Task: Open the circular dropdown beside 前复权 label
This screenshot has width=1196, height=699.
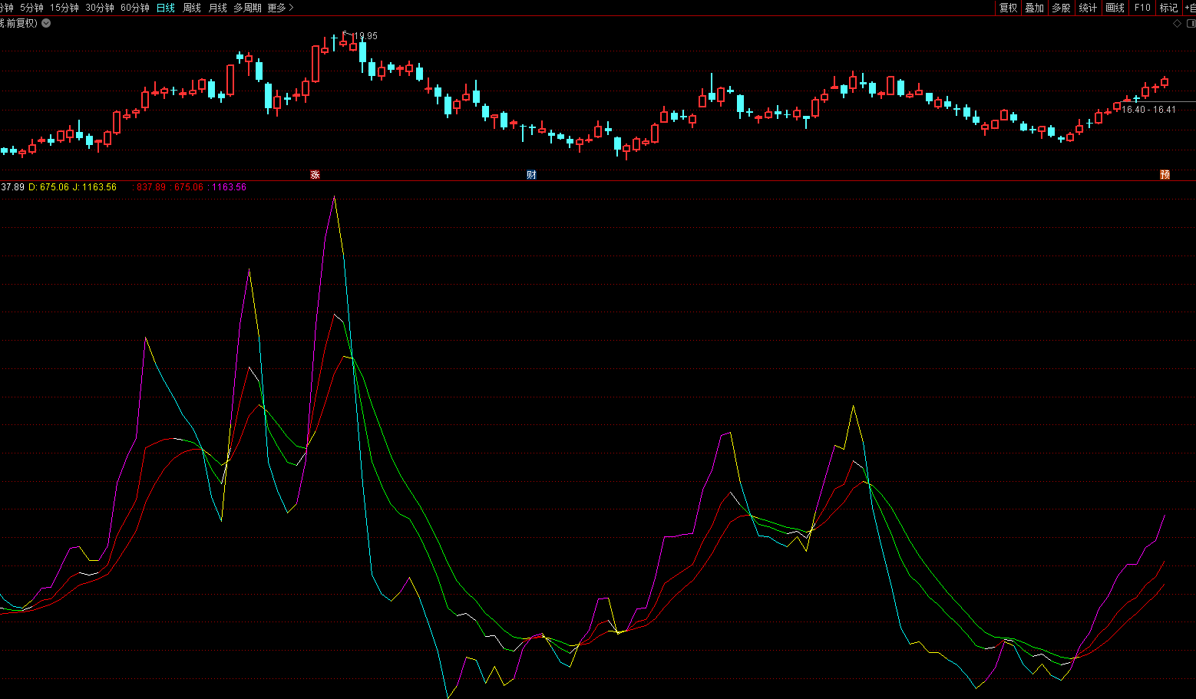Action: pos(46,23)
